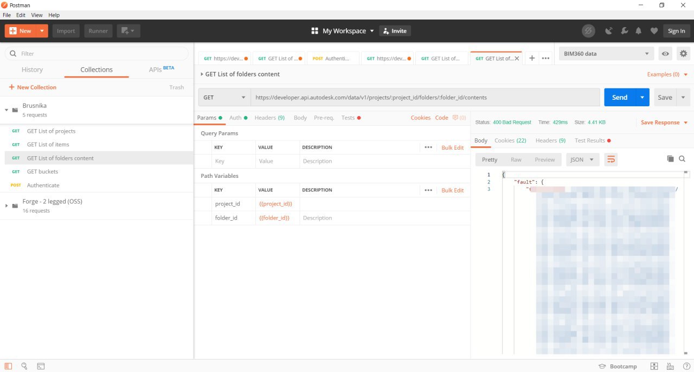Open Bootcamp in status bar
The image size is (694, 372).
[618, 367]
